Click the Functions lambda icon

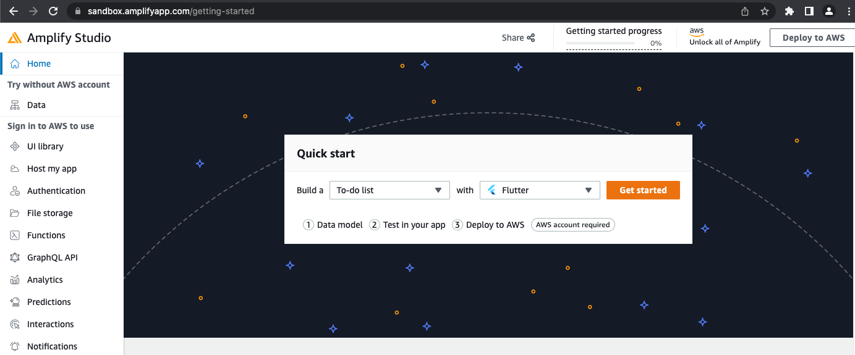pyautogui.click(x=15, y=235)
